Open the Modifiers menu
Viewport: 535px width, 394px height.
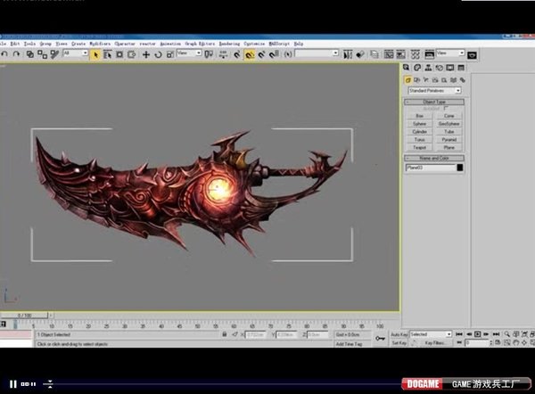click(x=100, y=43)
